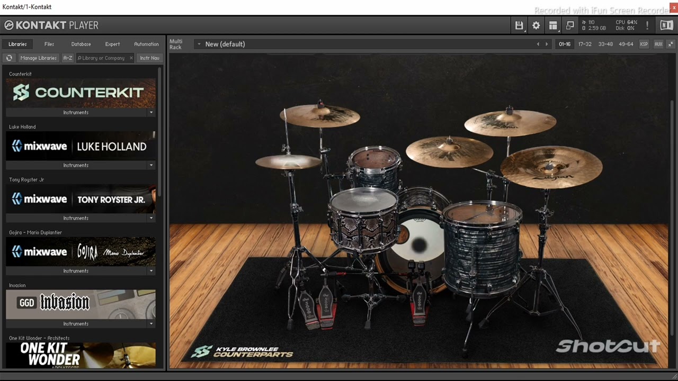Click the "CPU 64%" readout
The width and height of the screenshot is (678, 381).
(x=626, y=22)
